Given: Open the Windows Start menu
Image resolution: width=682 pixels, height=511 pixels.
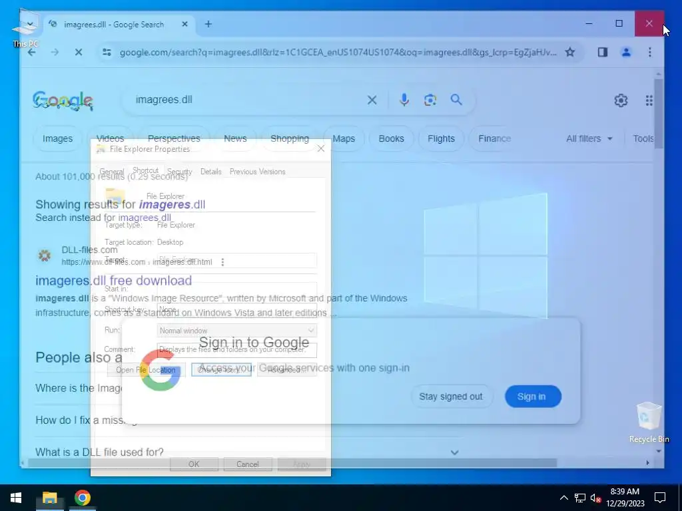Looking at the screenshot, I should (16, 498).
